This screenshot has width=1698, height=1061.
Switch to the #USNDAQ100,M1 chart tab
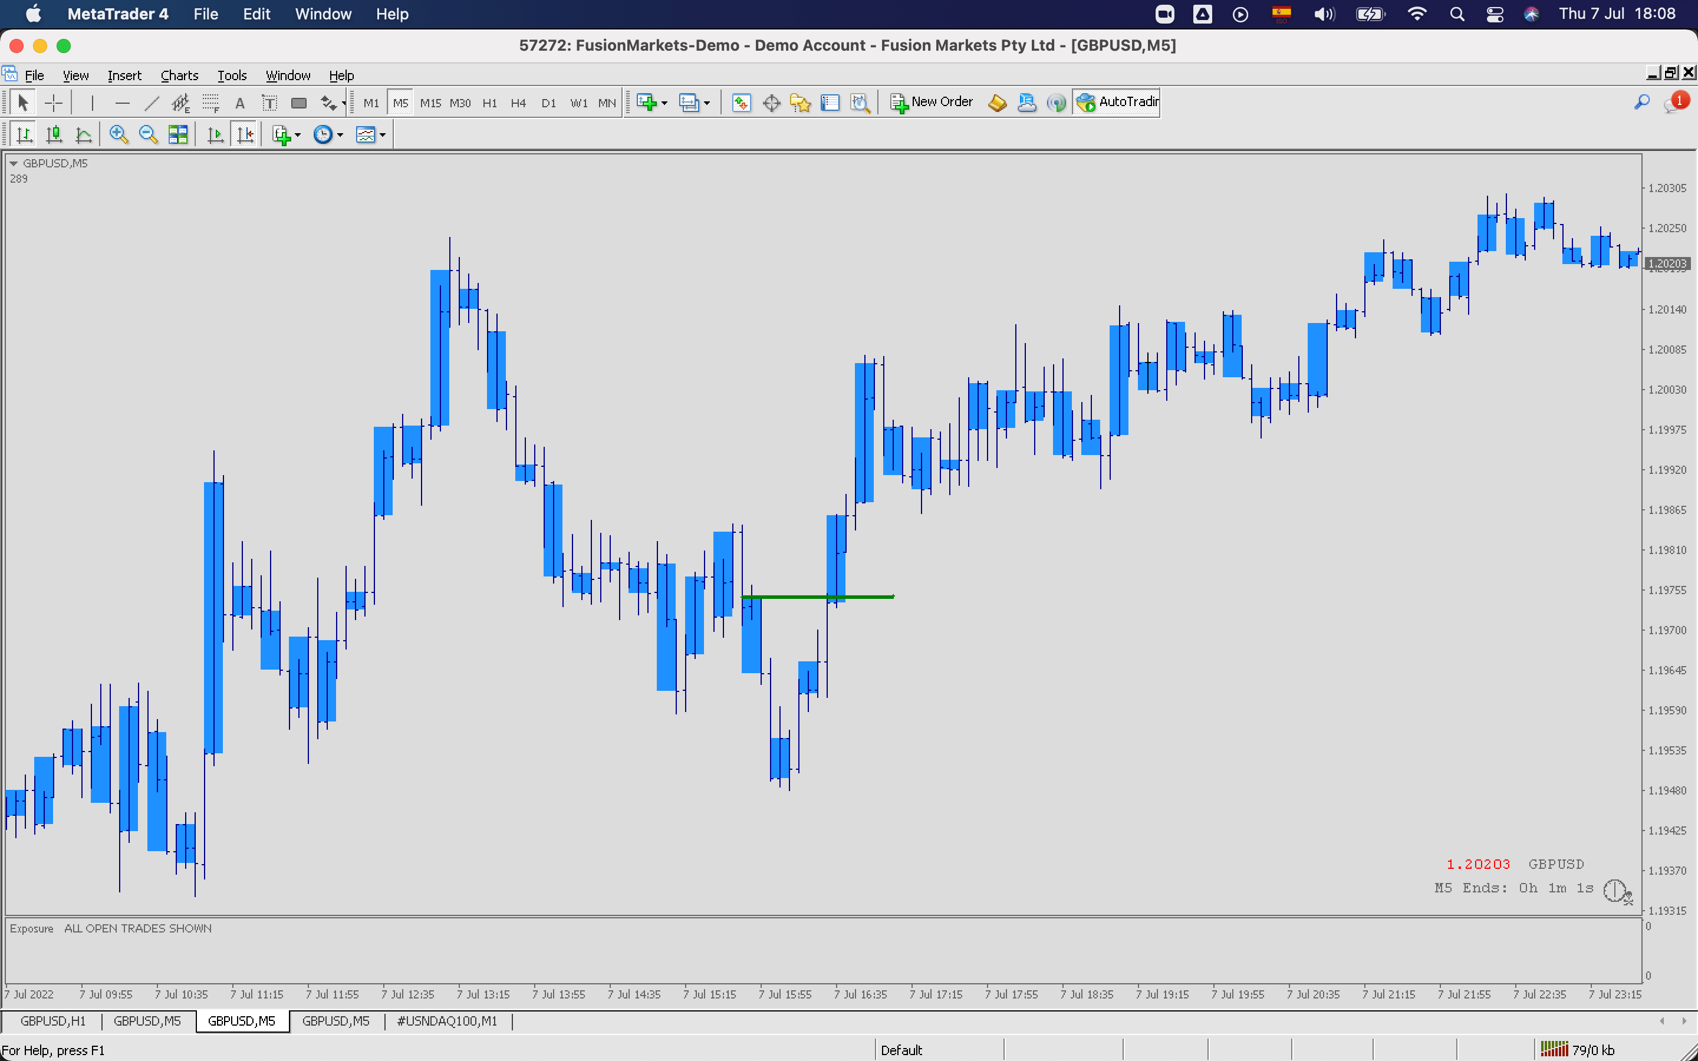(447, 1021)
